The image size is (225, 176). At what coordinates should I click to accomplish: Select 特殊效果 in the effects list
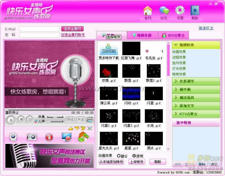coord(179,74)
